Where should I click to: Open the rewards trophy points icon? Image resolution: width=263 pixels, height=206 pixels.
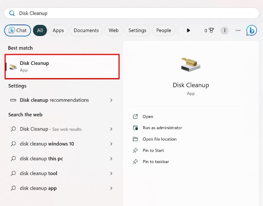click(x=209, y=30)
